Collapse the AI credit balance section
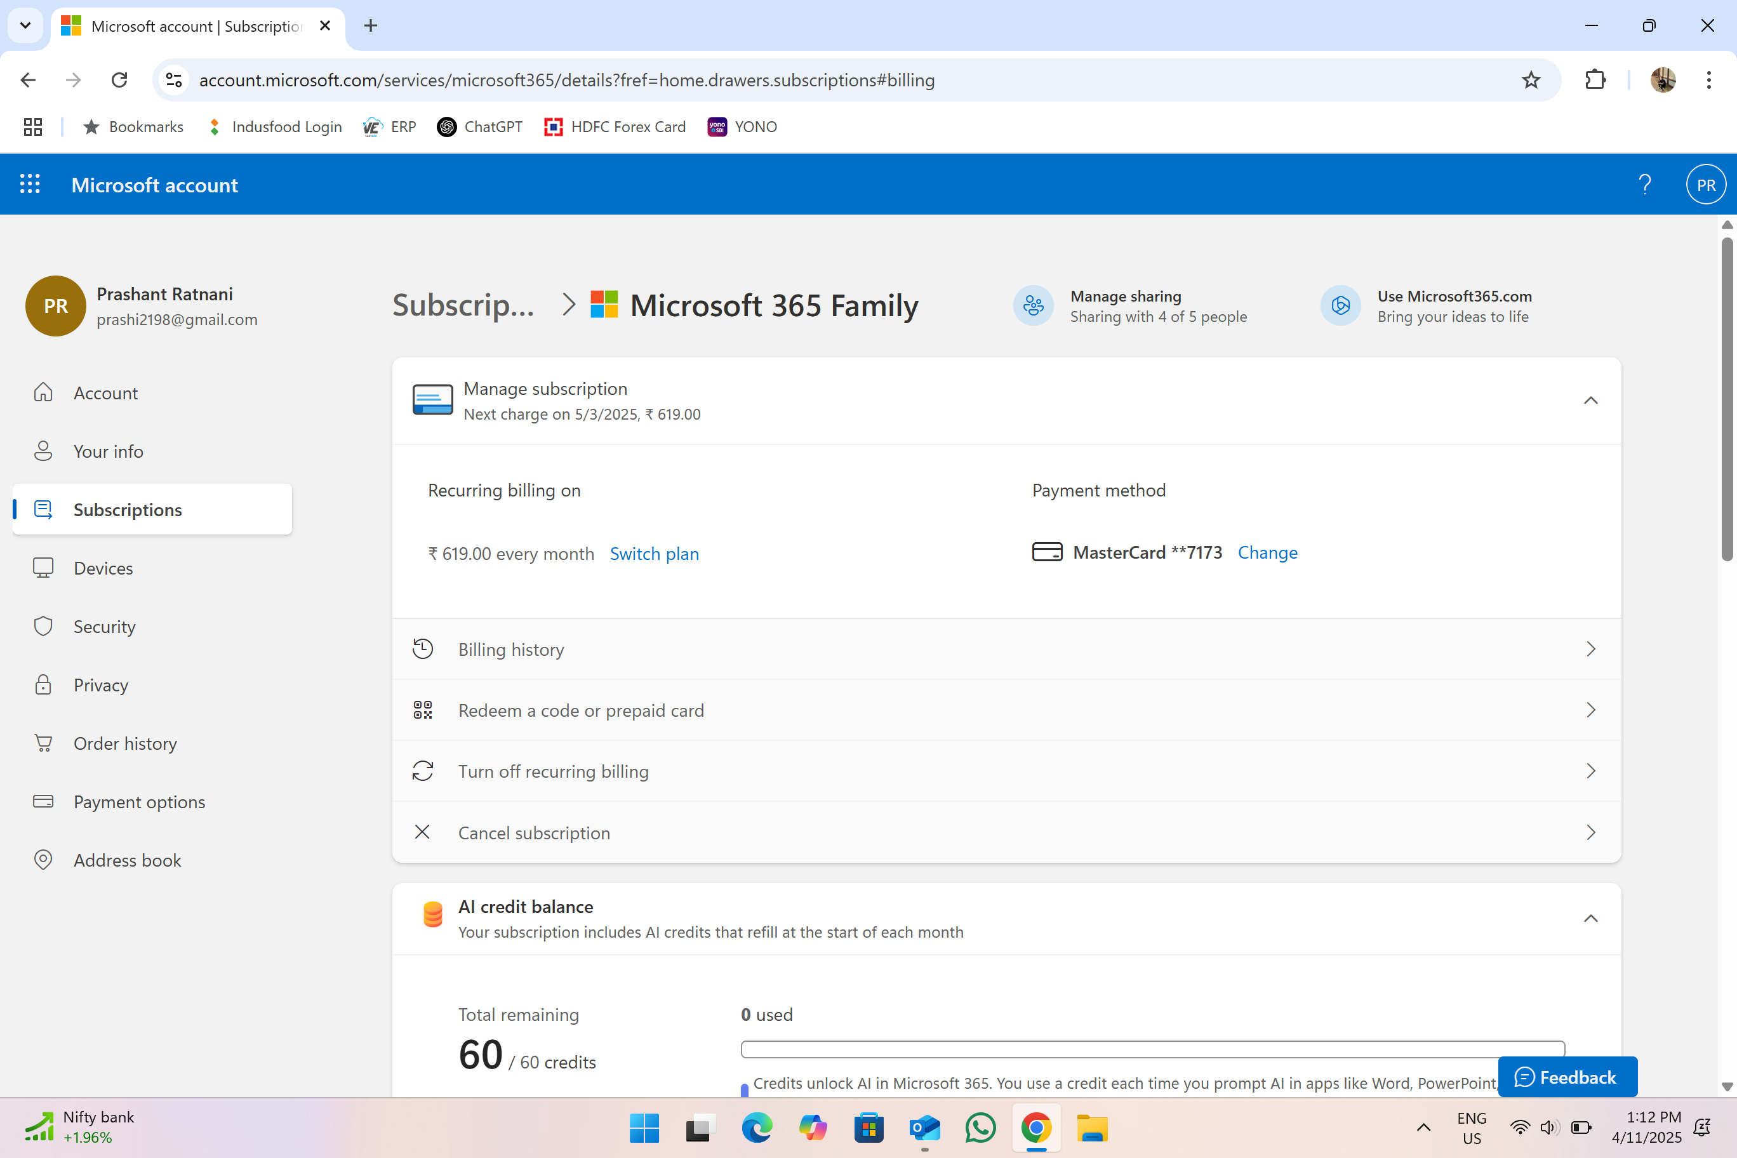 coord(1591,918)
